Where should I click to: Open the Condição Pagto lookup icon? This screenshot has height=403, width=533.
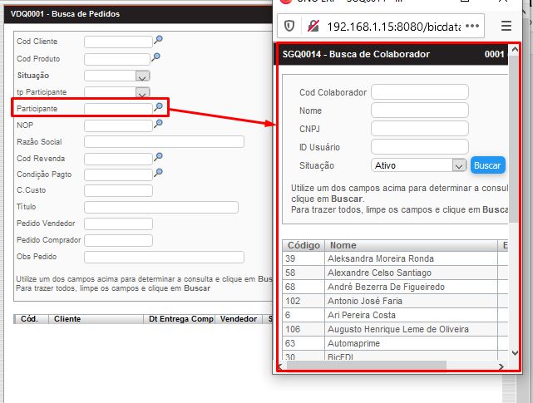pos(158,174)
